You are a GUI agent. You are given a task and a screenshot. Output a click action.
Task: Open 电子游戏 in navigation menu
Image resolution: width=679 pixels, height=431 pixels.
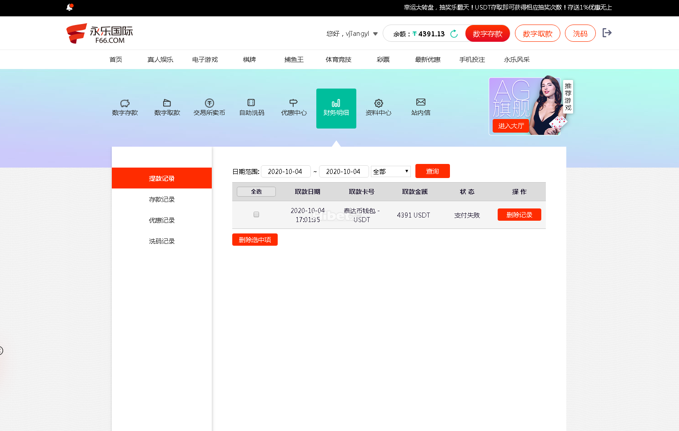pyautogui.click(x=205, y=59)
